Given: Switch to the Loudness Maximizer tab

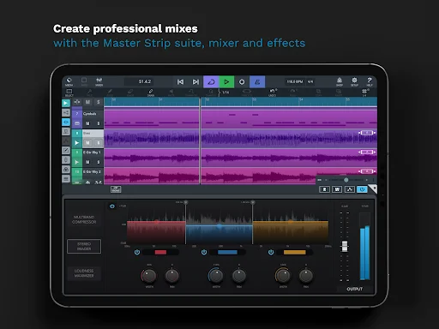Looking at the screenshot, I should point(84,273).
